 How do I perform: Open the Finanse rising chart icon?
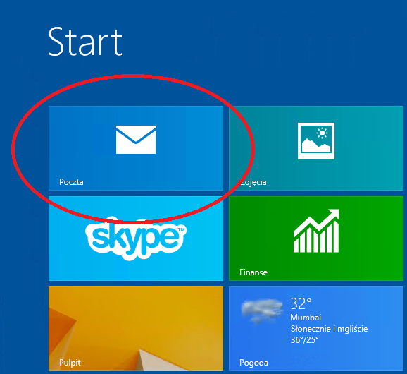click(316, 231)
